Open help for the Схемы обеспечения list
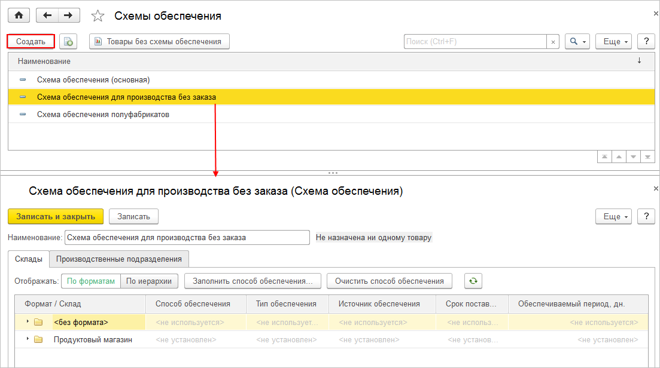This screenshot has width=660, height=368. coord(646,42)
